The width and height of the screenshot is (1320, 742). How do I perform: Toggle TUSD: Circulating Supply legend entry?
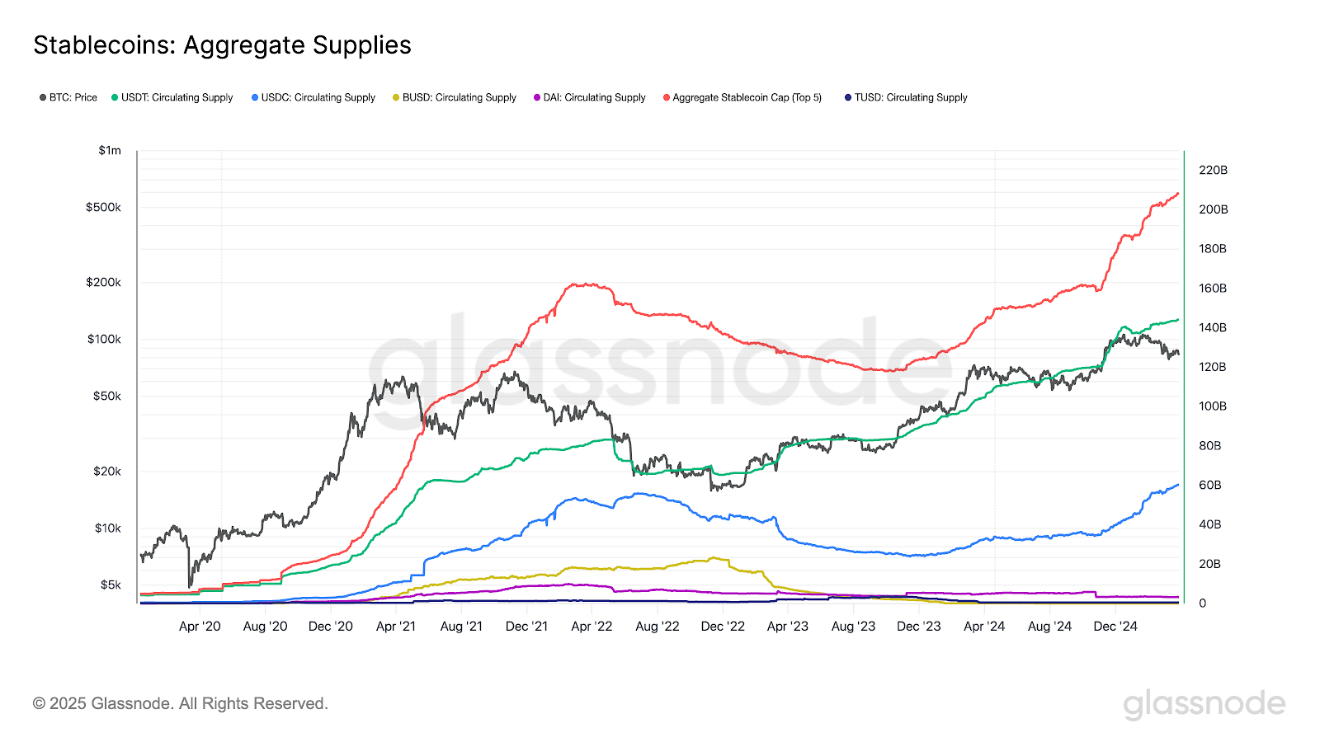coord(906,97)
